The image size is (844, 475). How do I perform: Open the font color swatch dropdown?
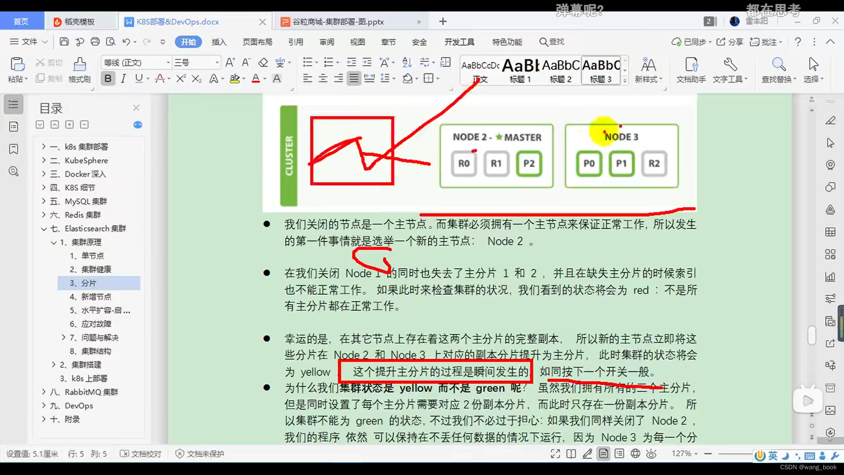pos(264,78)
